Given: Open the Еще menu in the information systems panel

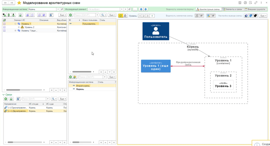Looking at the screenshot, I should (112, 77).
